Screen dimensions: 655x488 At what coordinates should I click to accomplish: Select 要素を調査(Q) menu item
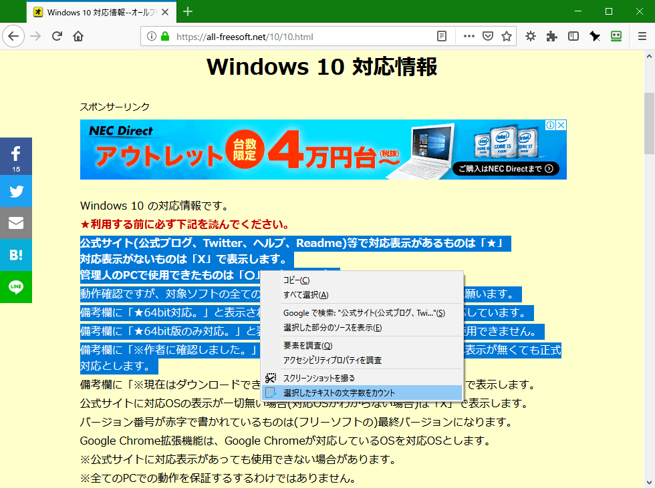click(x=362, y=345)
